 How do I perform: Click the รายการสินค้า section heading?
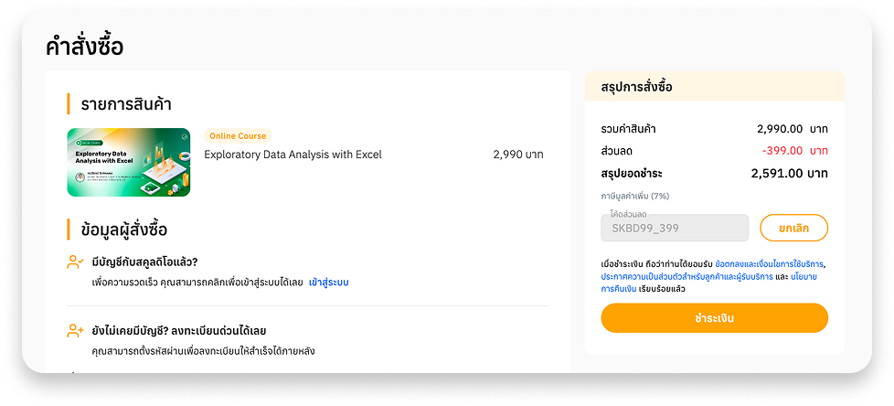pyautogui.click(x=126, y=103)
